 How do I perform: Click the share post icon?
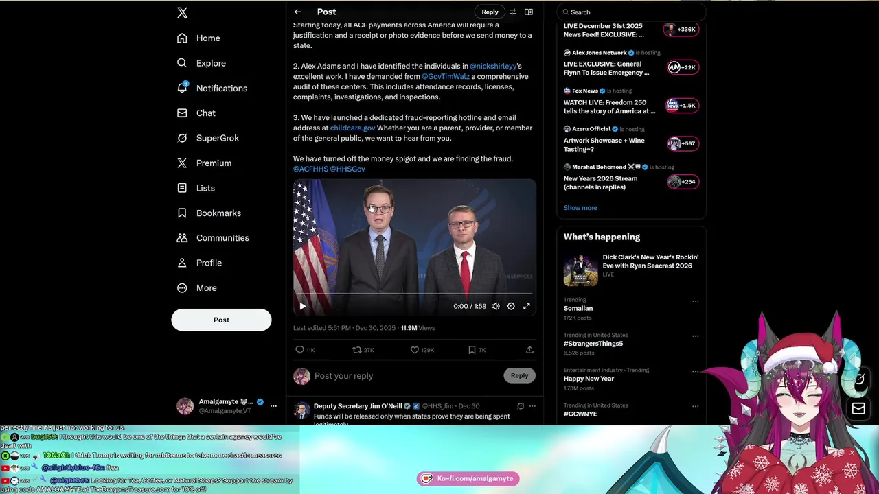(529, 350)
